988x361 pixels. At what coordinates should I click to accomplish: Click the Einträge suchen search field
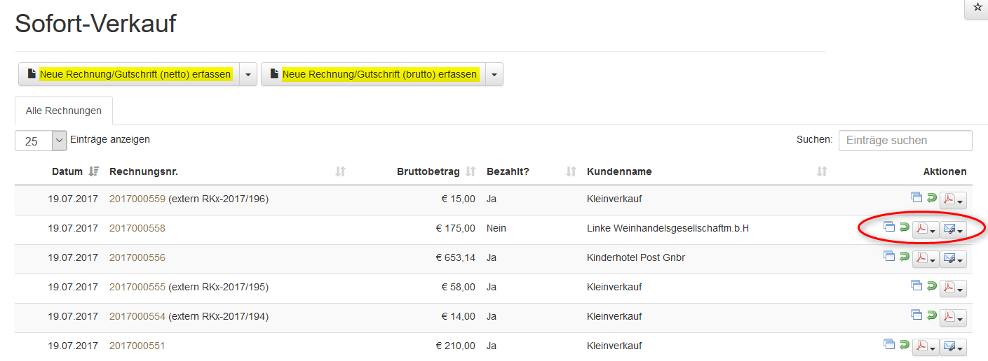click(905, 141)
